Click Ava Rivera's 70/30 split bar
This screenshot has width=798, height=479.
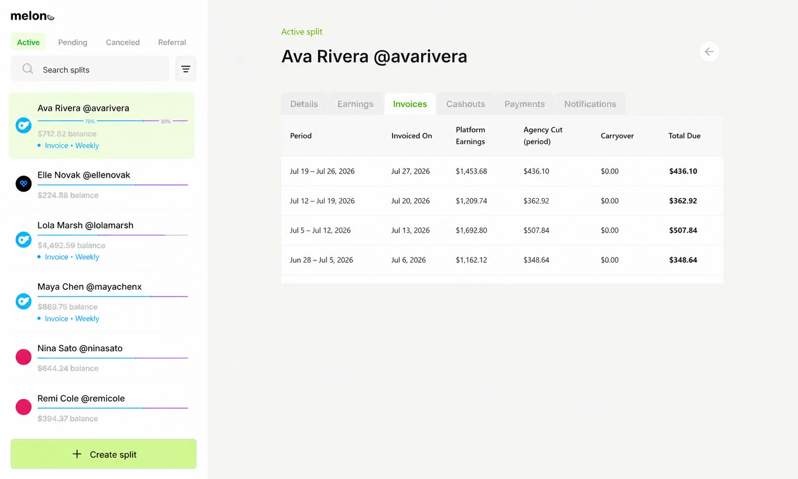[x=112, y=121]
